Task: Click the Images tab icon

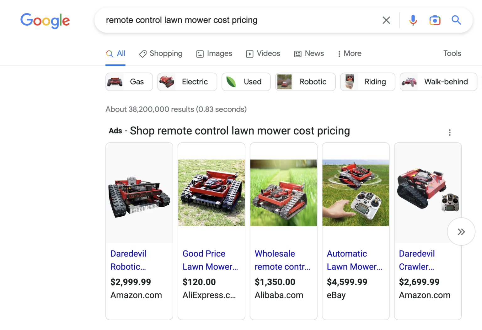Action: pos(199,54)
